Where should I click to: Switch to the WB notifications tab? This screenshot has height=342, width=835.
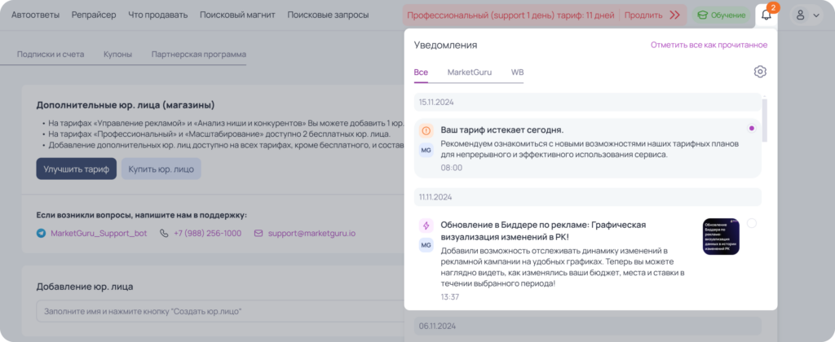(517, 72)
